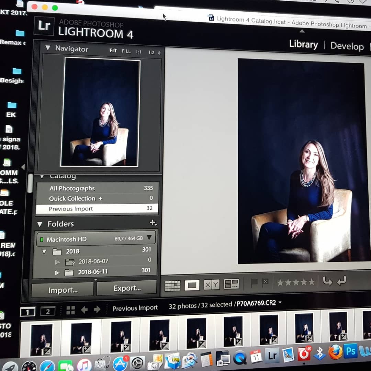The image size is (371, 371).
Task: Expand the 2018-06-11 folder
Action: pos(57,273)
